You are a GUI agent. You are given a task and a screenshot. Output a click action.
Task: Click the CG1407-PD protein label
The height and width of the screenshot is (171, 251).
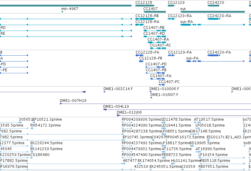point(156,64)
